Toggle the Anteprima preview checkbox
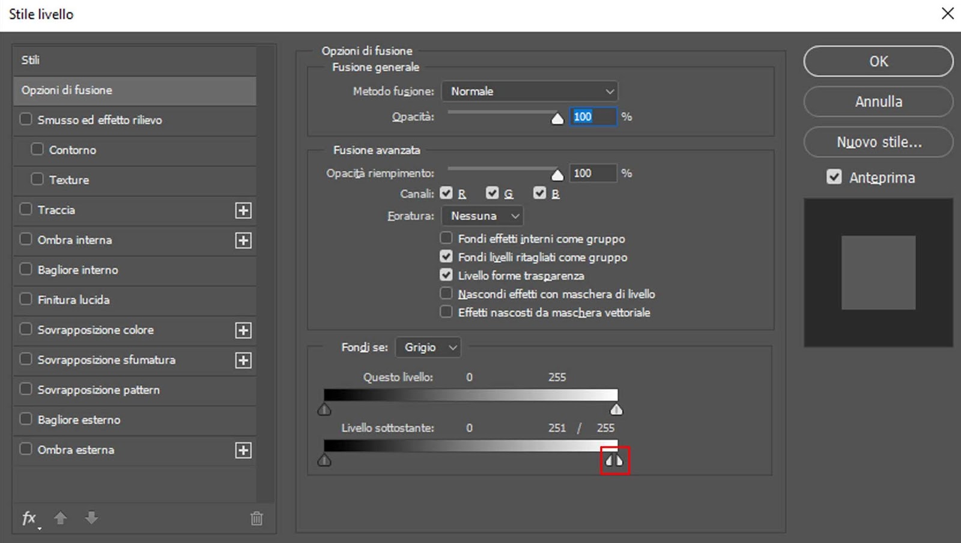The width and height of the screenshot is (961, 543). click(x=834, y=176)
